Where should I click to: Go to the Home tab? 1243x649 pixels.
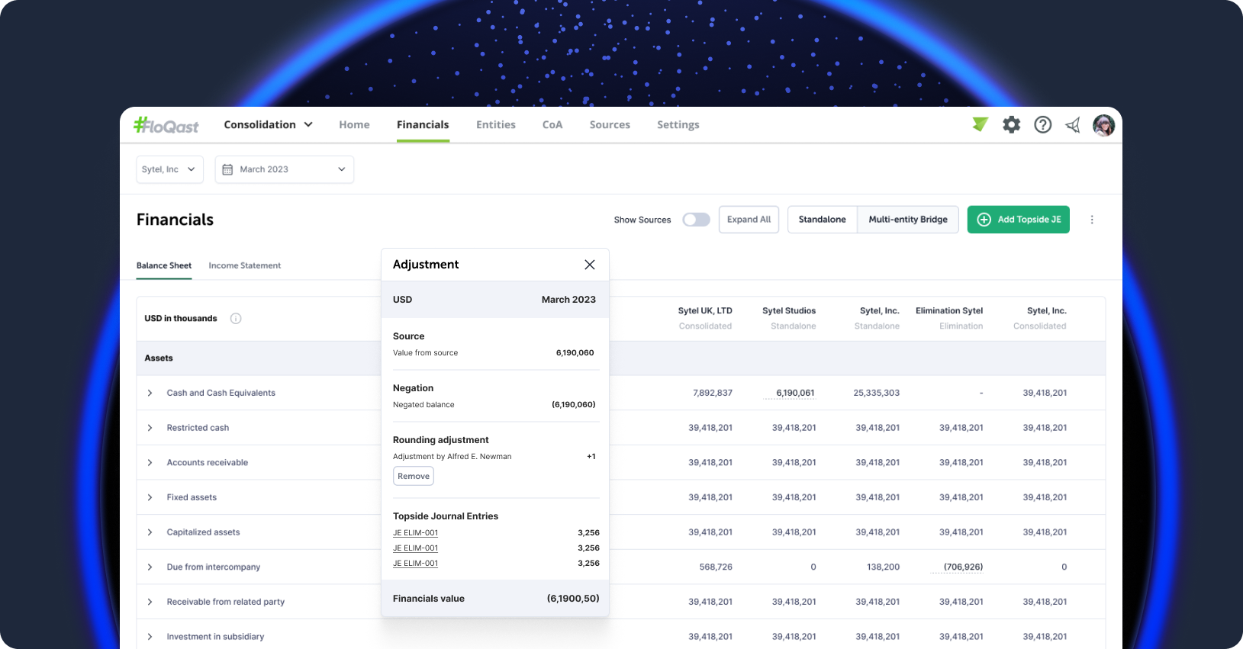click(354, 125)
